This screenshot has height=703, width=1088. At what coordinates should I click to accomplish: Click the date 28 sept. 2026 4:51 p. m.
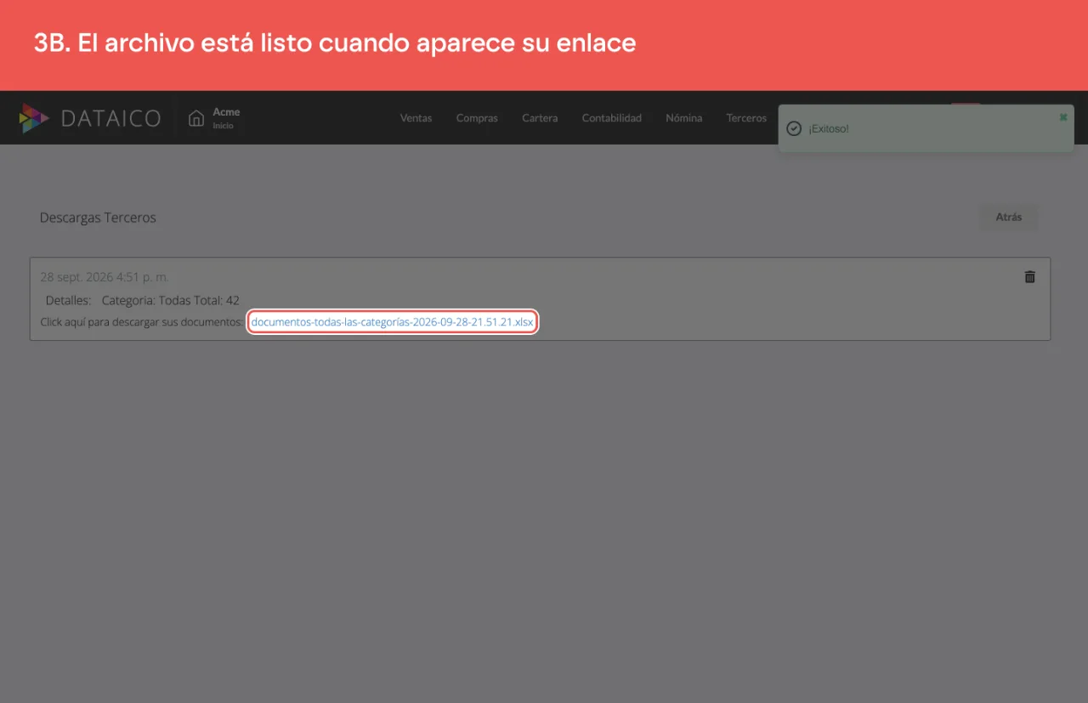(105, 277)
